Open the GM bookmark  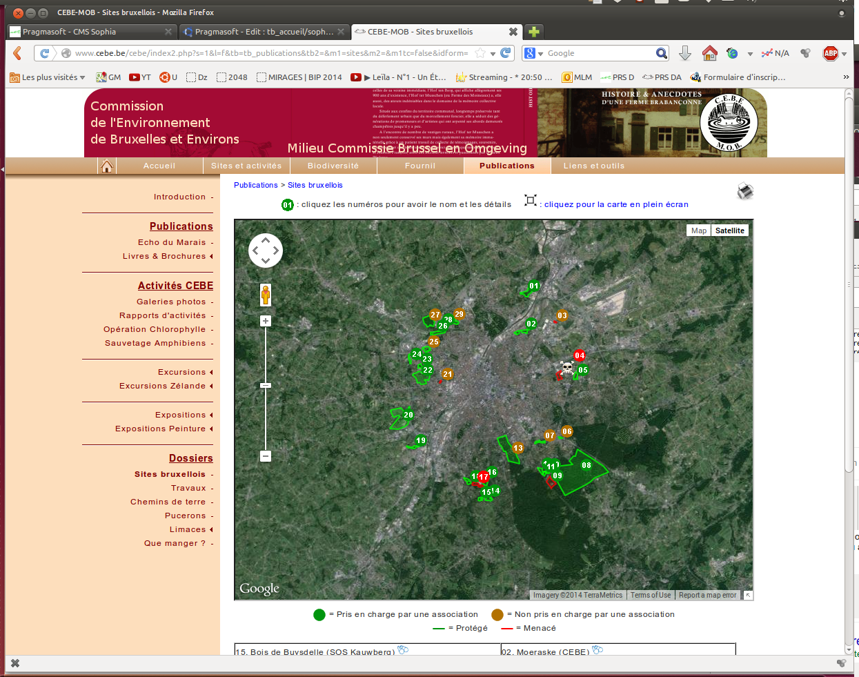point(108,77)
